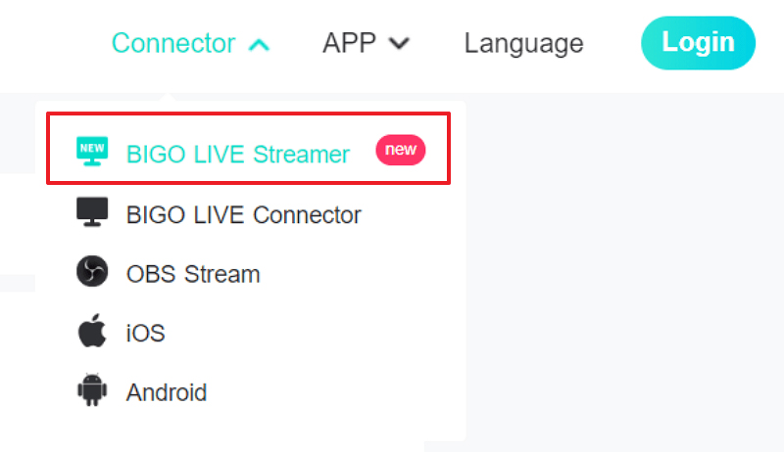Expand the APP dropdown arrow
The image size is (784, 452).
click(400, 44)
